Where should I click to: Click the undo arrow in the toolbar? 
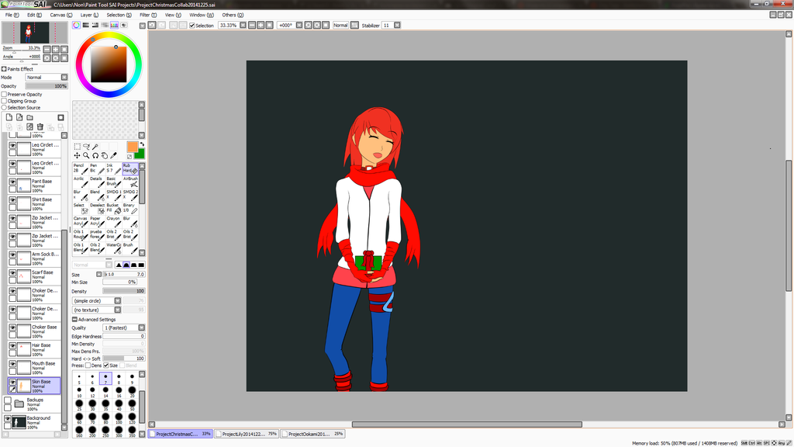(152, 25)
